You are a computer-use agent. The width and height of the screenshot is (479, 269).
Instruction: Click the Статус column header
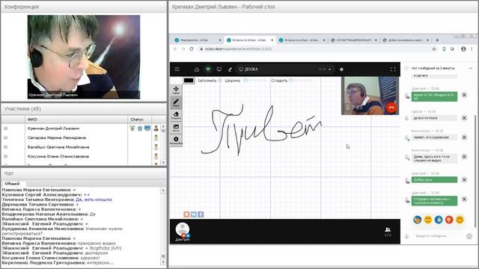[140, 120]
